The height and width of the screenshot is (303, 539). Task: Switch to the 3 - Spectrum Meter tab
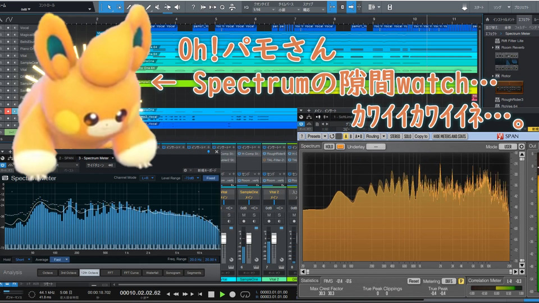[94, 158]
